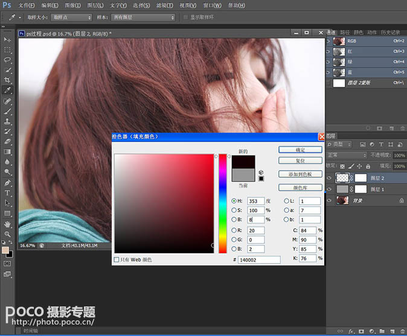Select the Zoom magnifier tool
This screenshot has width=407, height=336.
[x=8, y=234]
